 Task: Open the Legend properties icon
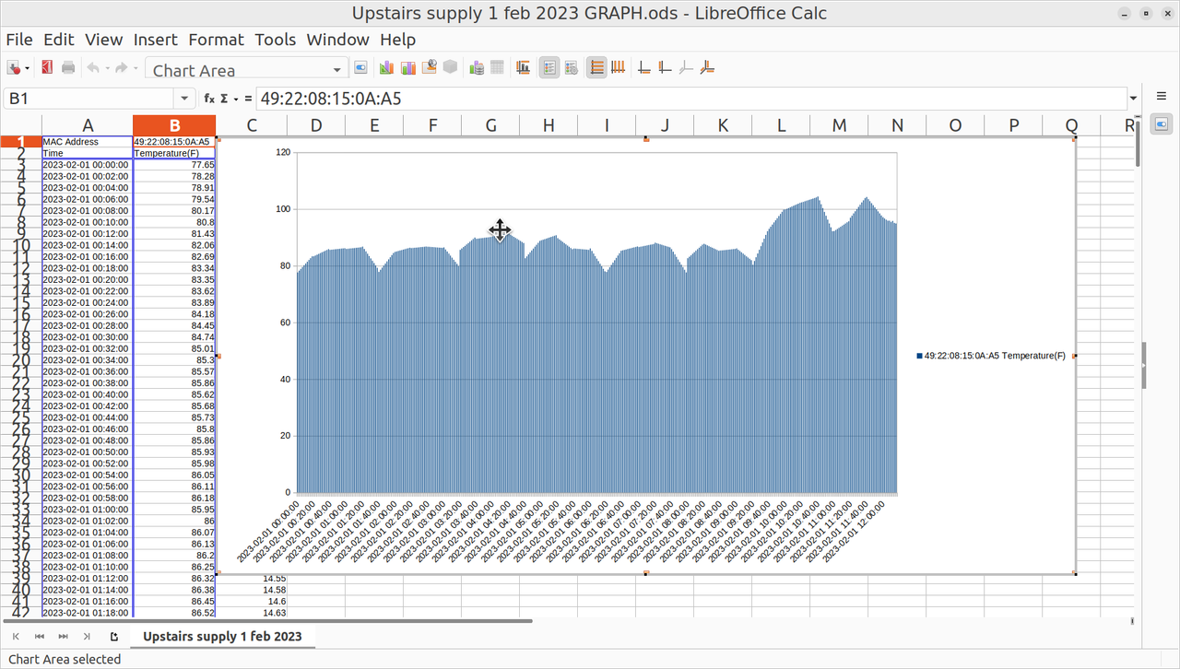coord(571,67)
